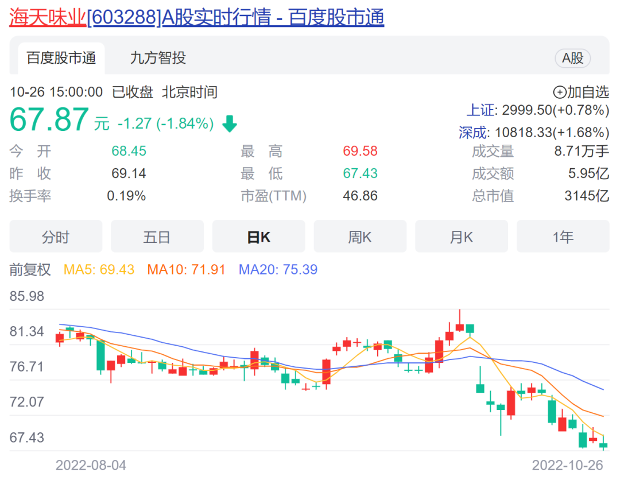Image resolution: width=620 pixels, height=480 pixels.
Task: Click 换手率 value 0.19%
Action: point(126,196)
